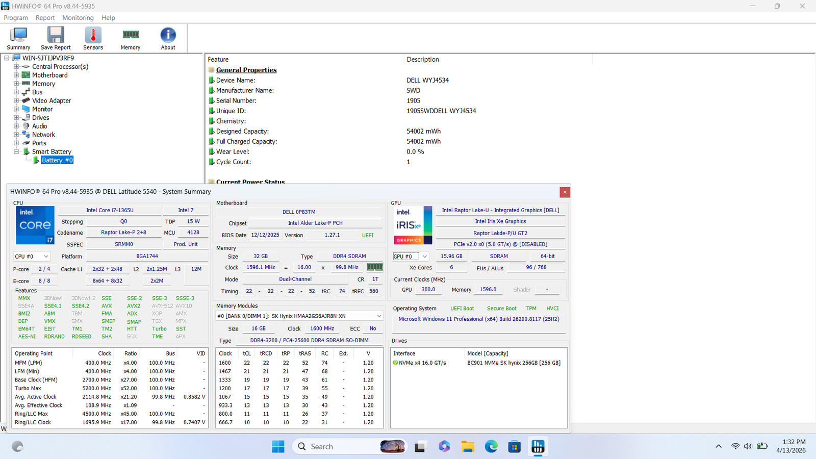Click the General Properties heading
This screenshot has height=459, width=816.
246,70
